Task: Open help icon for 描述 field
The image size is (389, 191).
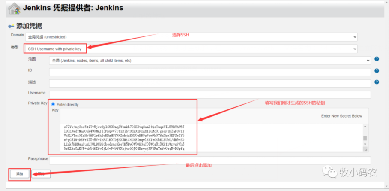Action: pos(377,82)
